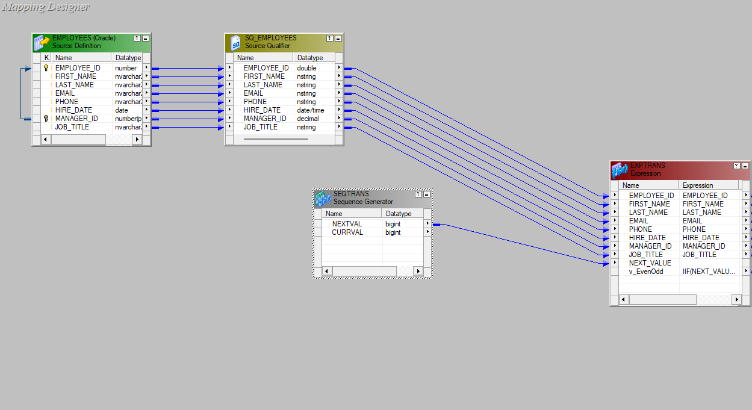Click the EXPTRANS expression transformation icon
This screenshot has width=752, height=410.
pyautogui.click(x=620, y=170)
